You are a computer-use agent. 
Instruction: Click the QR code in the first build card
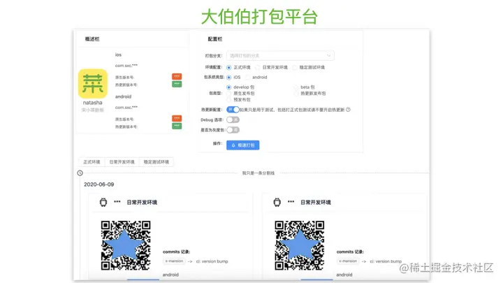point(126,245)
